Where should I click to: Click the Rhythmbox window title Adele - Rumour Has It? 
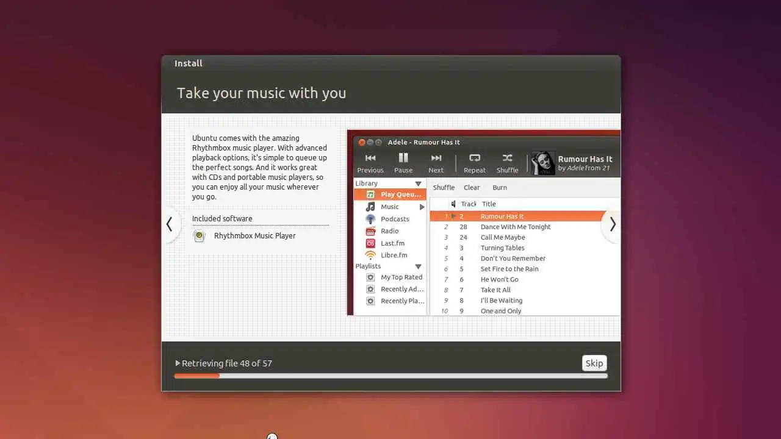click(x=424, y=142)
